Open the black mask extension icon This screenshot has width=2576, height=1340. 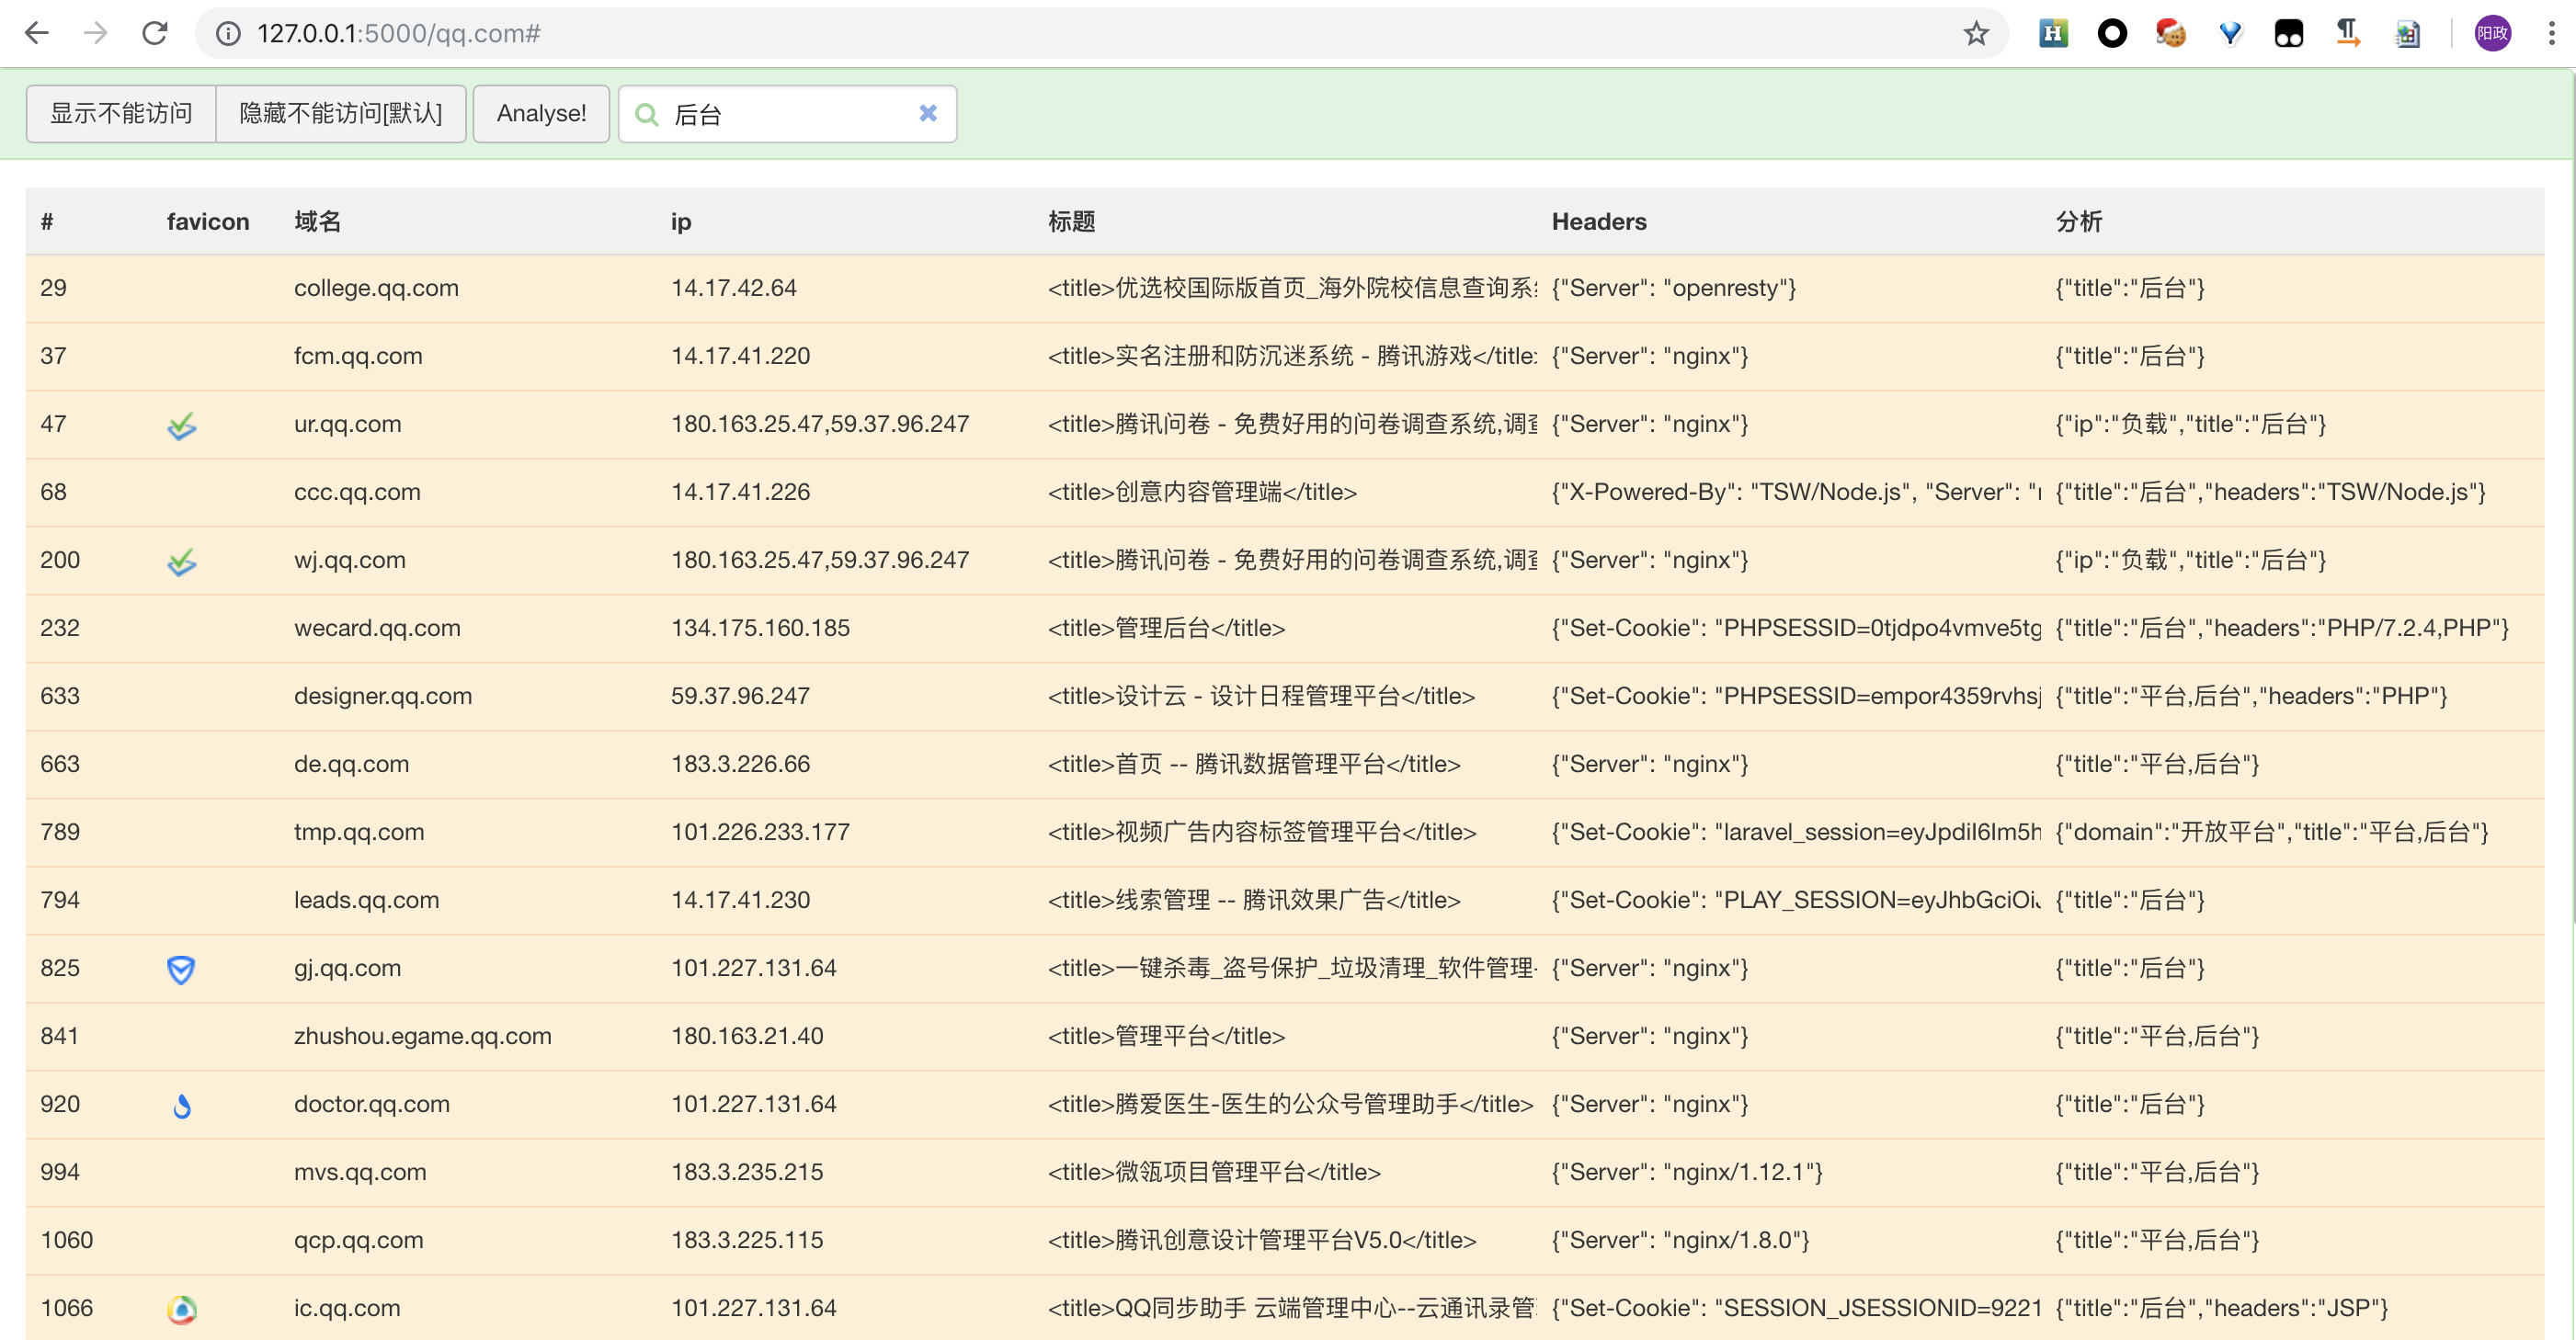[2289, 34]
